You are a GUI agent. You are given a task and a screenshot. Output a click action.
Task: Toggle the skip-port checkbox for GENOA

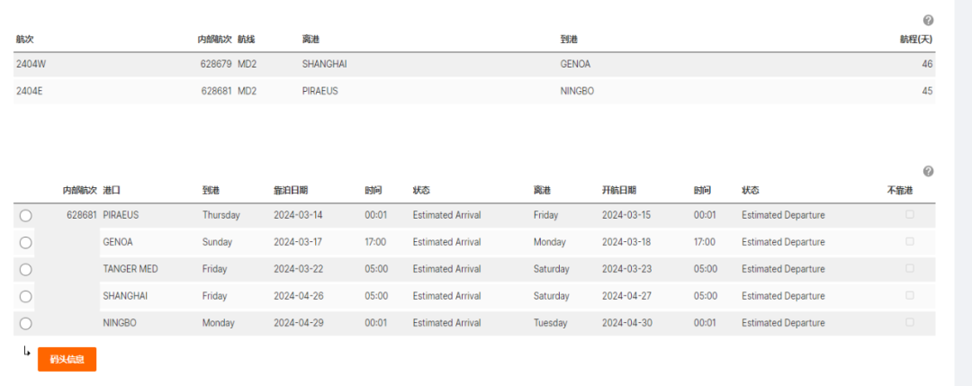pos(910,242)
